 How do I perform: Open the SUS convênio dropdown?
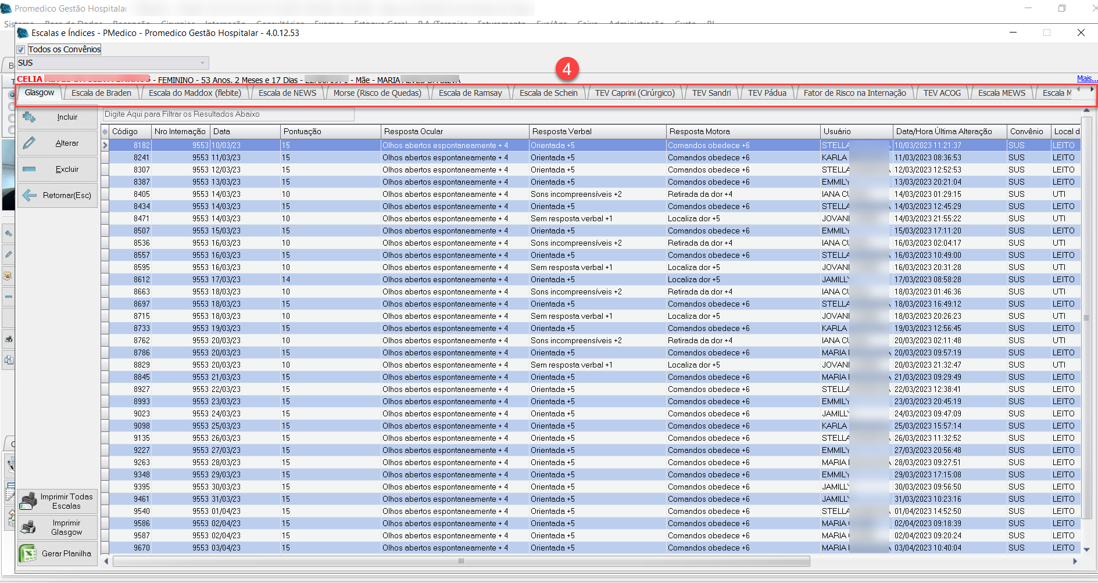[202, 63]
